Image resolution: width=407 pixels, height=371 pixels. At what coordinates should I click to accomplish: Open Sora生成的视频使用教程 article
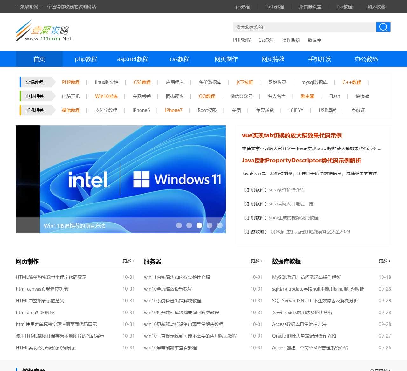(293, 218)
